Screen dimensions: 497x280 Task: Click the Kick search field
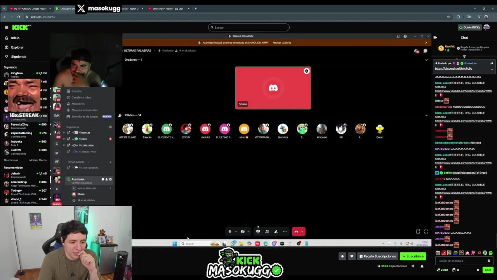[x=248, y=27]
